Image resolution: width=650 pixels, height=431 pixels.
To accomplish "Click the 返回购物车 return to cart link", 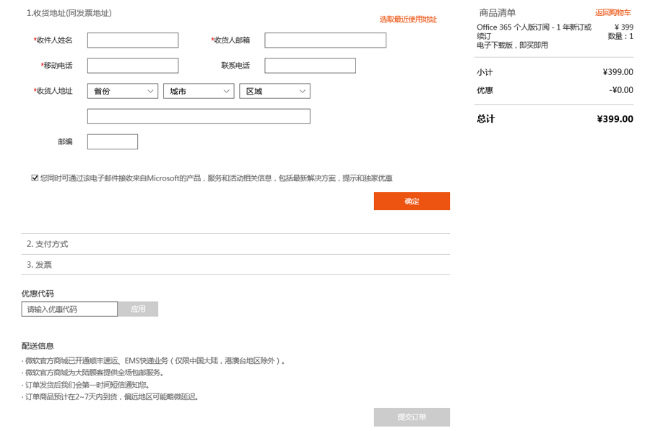I will coord(612,12).
